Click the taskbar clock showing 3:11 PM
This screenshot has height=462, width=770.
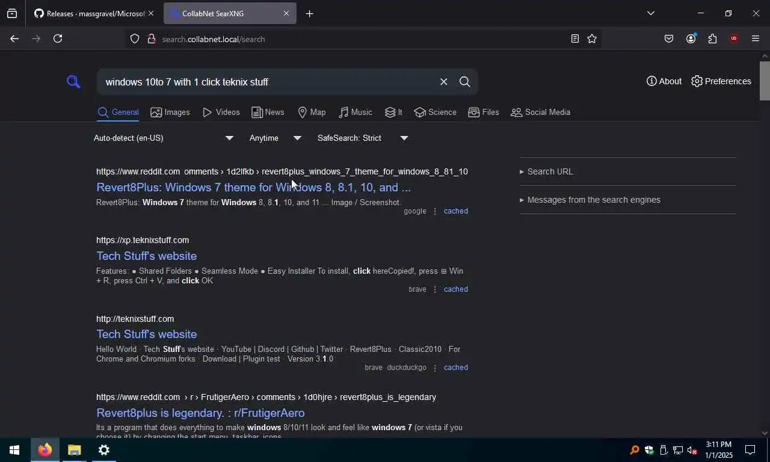click(719, 450)
